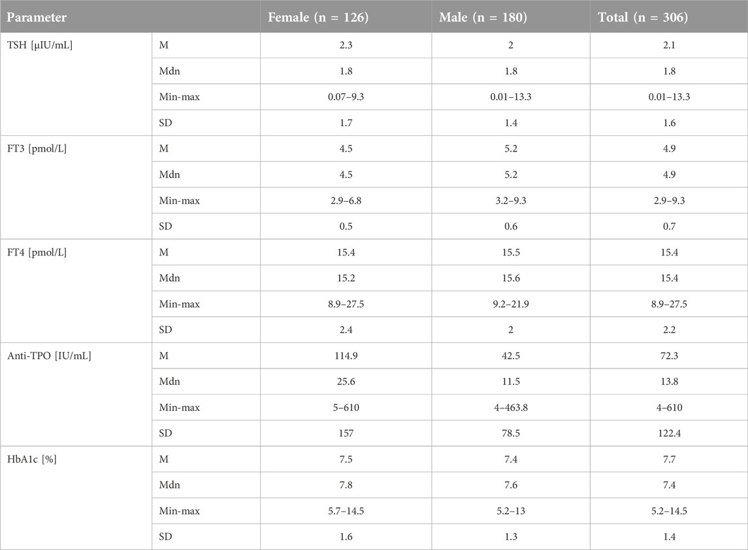
Task: Click the female TSH mean value 2.3
Action: click(x=346, y=45)
